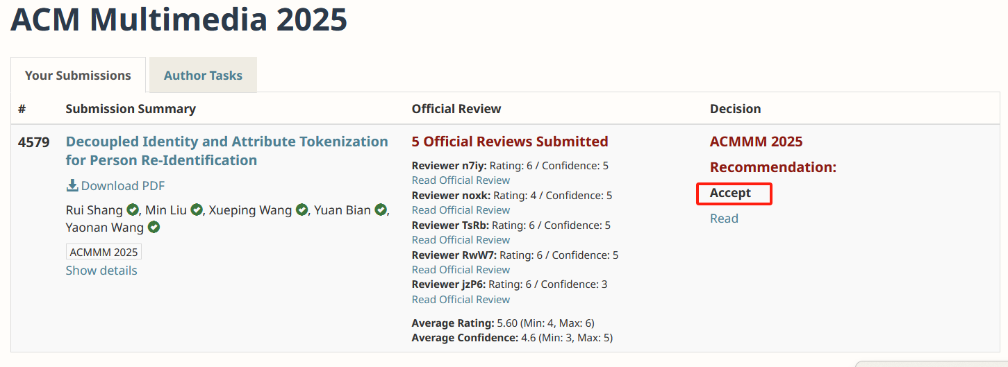
Task: Read the Accept decision details
Action: click(x=724, y=219)
